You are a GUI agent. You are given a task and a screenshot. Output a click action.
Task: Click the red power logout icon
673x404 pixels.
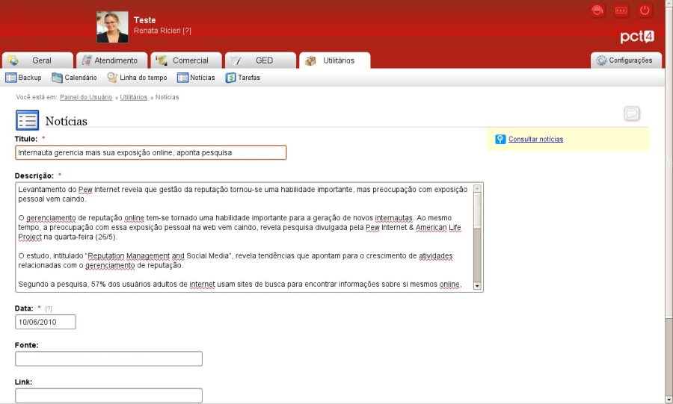coord(645,10)
